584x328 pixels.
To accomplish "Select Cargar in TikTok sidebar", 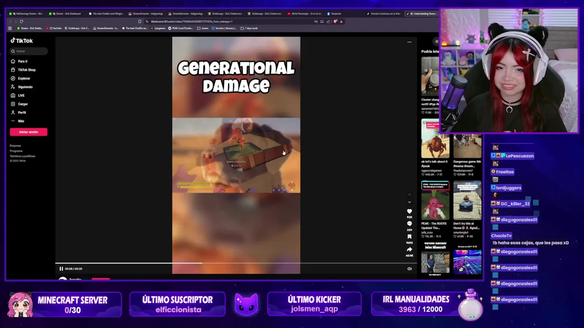I will [x=20, y=104].
